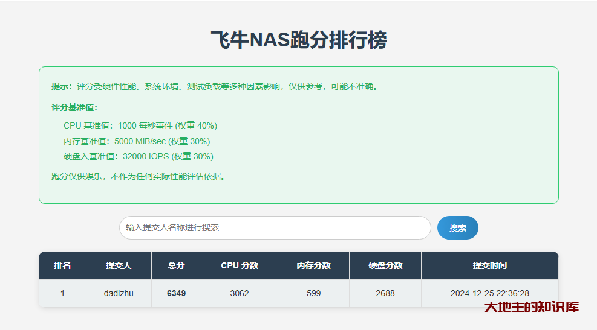Click CPU score value 3062
This screenshot has width=597, height=330.
tap(240, 293)
